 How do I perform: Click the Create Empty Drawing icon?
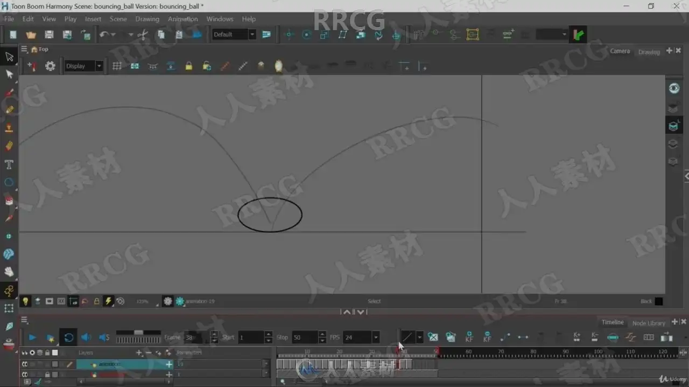click(x=433, y=337)
